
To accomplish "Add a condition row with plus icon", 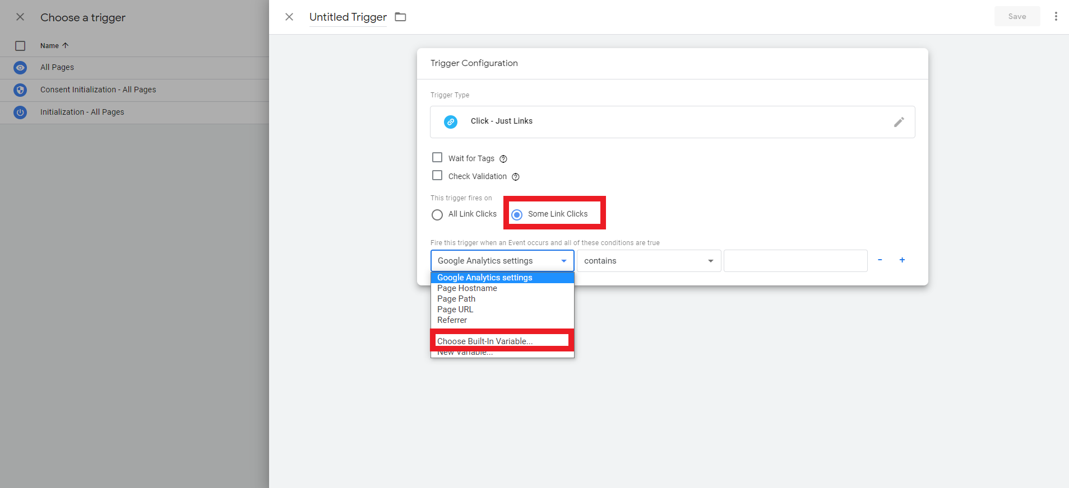I will pos(902,260).
